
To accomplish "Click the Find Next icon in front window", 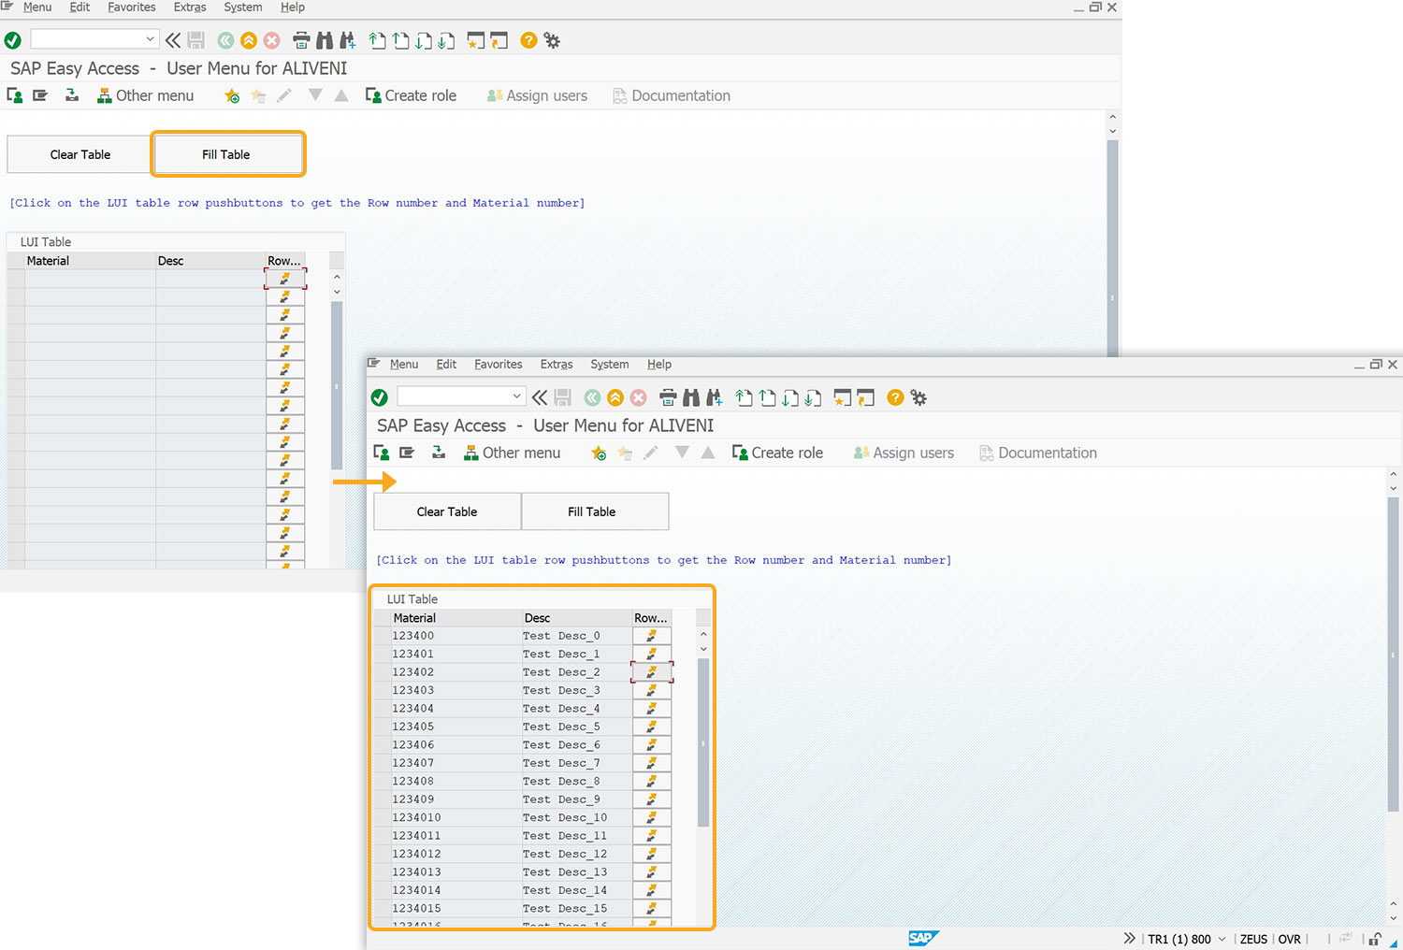I will pyautogui.click(x=715, y=397).
